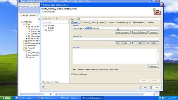Switch to the Build tab
The image size is (178, 100).
click(x=92, y=22)
